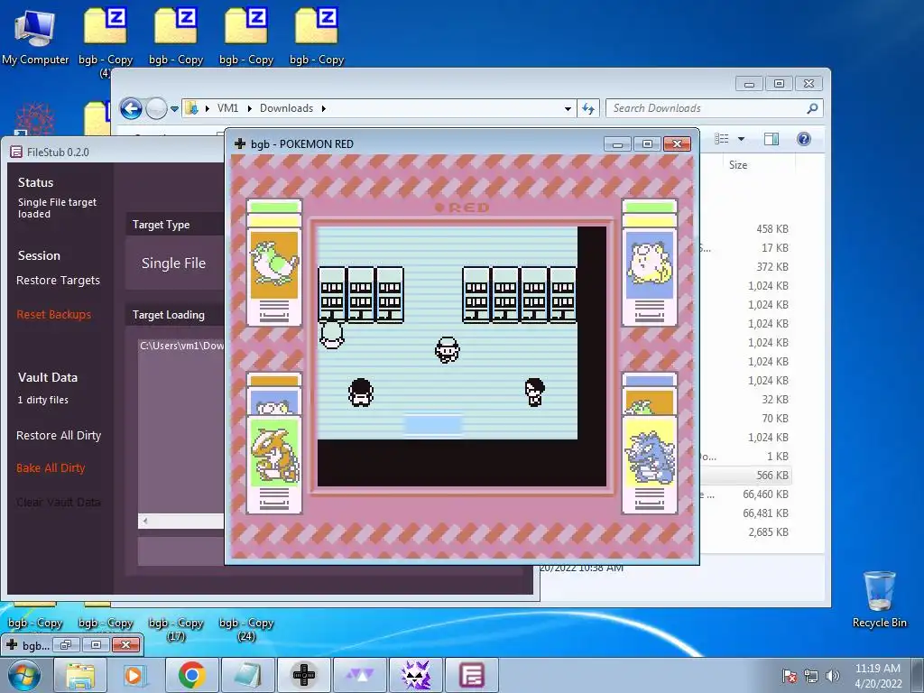Open the bgb - Copy (4) desktop folder
Screen dimensions: 924x693
tap(106, 42)
